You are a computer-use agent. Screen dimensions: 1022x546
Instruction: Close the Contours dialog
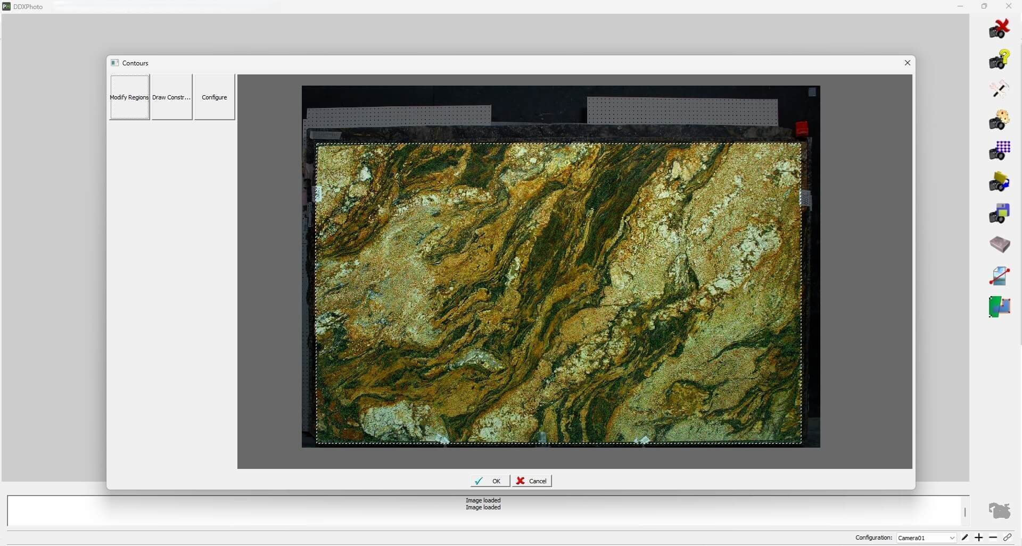908,63
